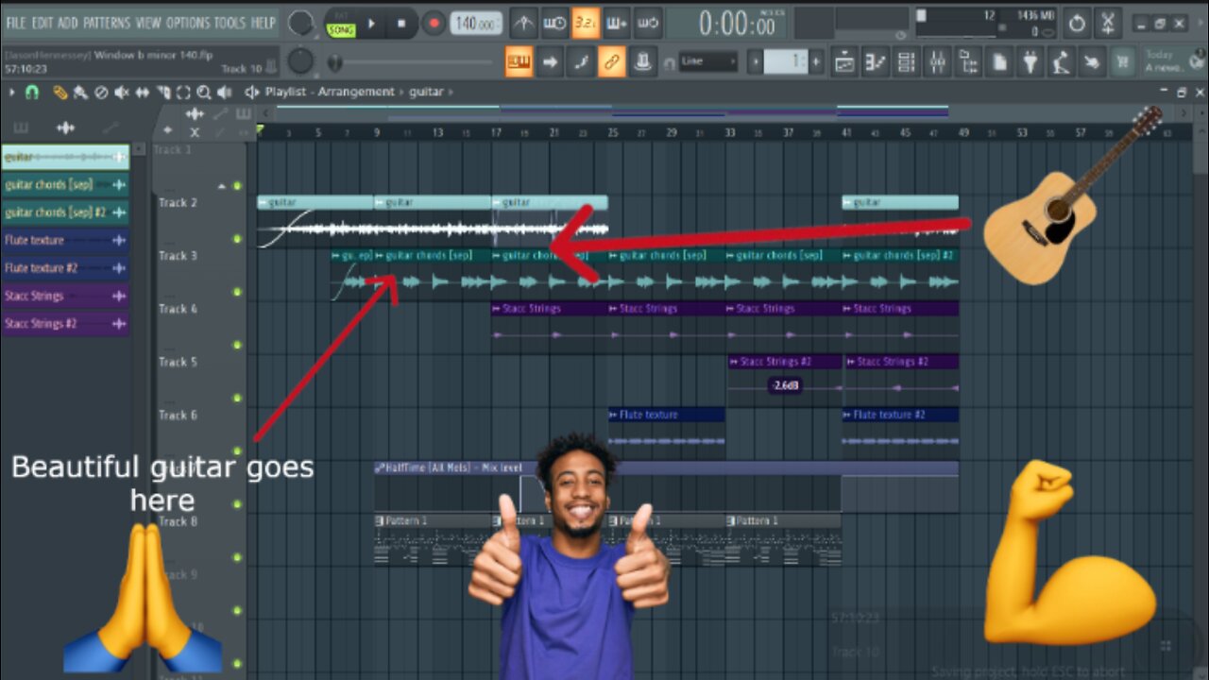Viewport: 1209px width, 680px height.
Task: Select the Playlist slice tool
Action: (163, 93)
